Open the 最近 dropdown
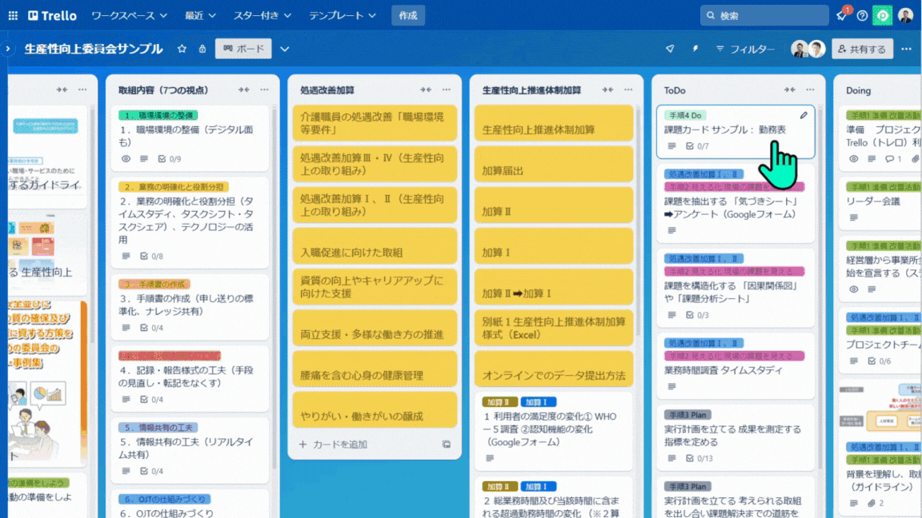This screenshot has height=518, width=922. click(x=201, y=16)
